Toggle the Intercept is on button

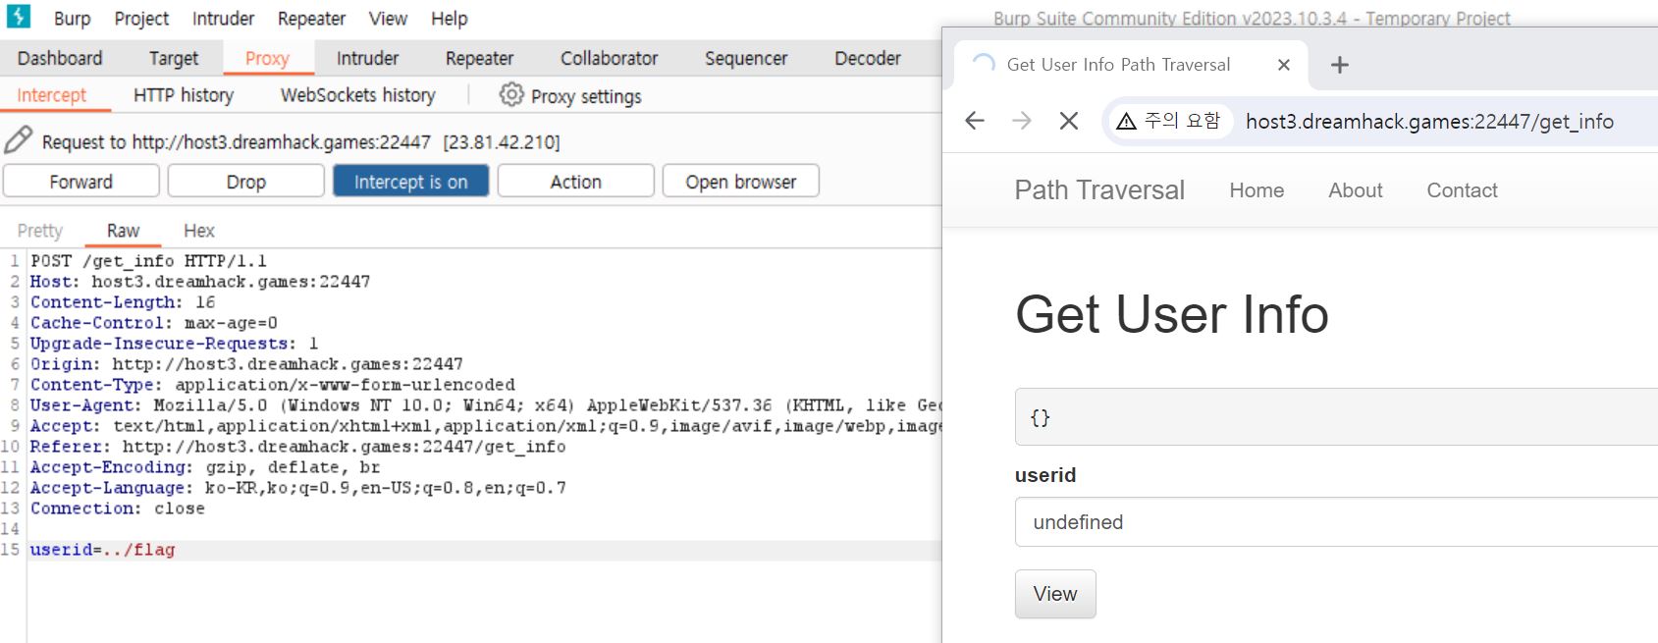[x=410, y=182]
